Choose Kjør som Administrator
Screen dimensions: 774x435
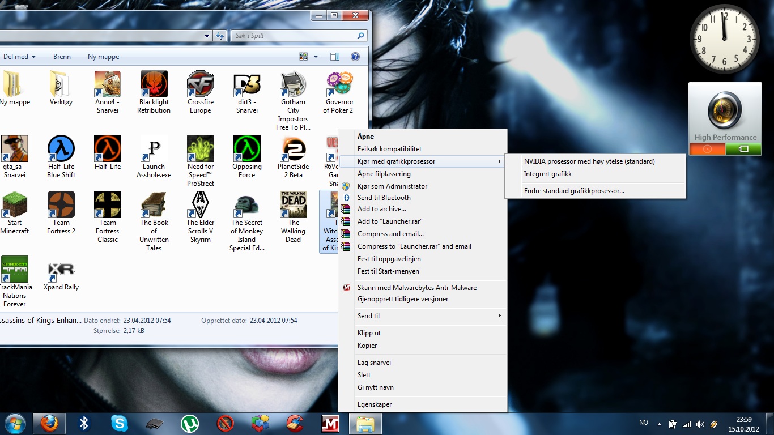tap(423, 186)
